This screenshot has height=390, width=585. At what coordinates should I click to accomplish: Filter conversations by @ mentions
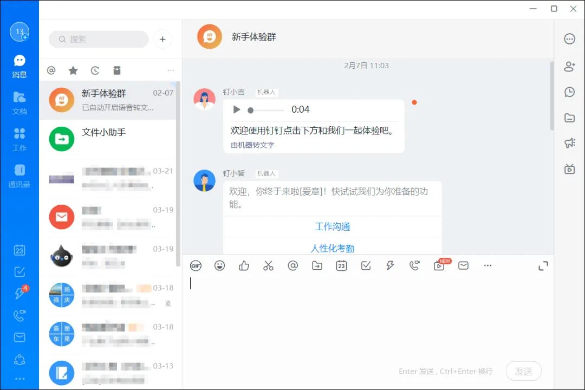51,70
